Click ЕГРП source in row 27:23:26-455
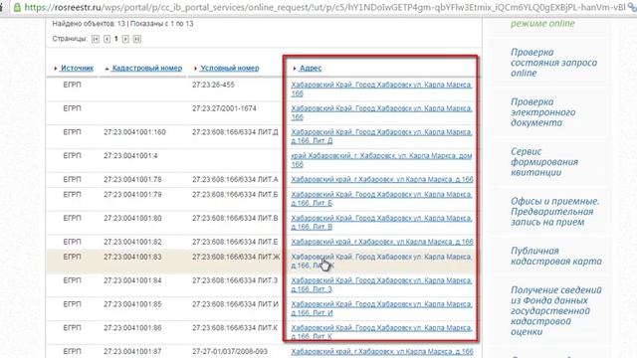This screenshot has width=637, height=358. click(x=72, y=85)
